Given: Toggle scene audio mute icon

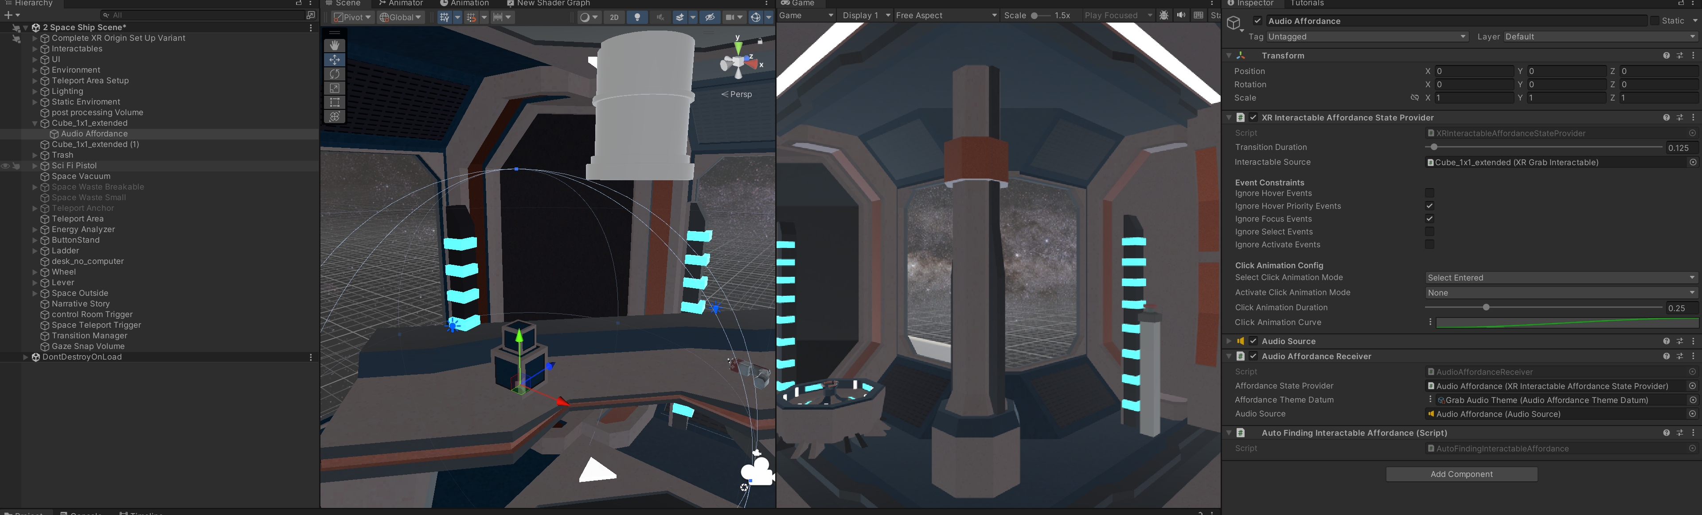Looking at the screenshot, I should point(660,17).
